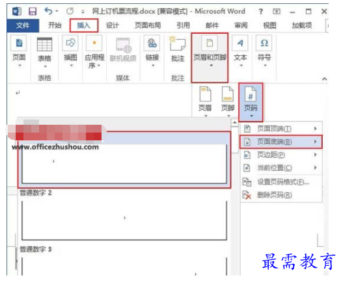Expand the 表格 dropdown arrow
The height and width of the screenshot is (282, 341).
[x=46, y=66]
